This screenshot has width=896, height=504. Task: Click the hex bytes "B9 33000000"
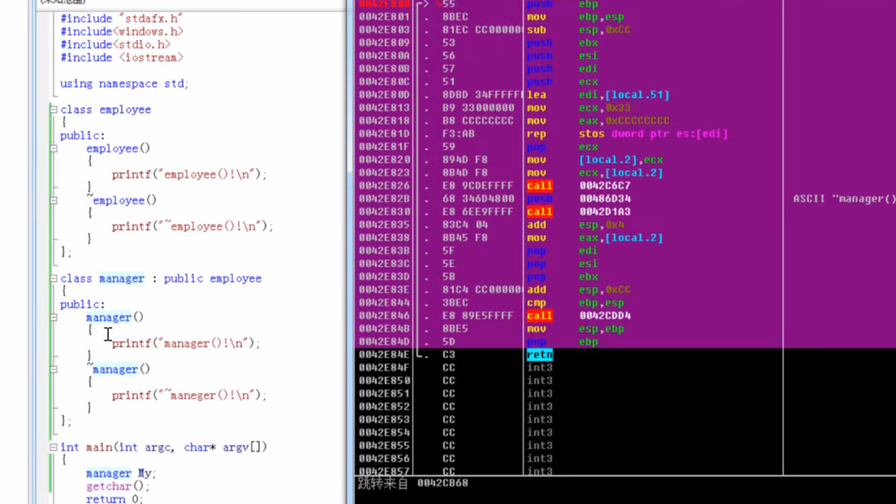[478, 108]
